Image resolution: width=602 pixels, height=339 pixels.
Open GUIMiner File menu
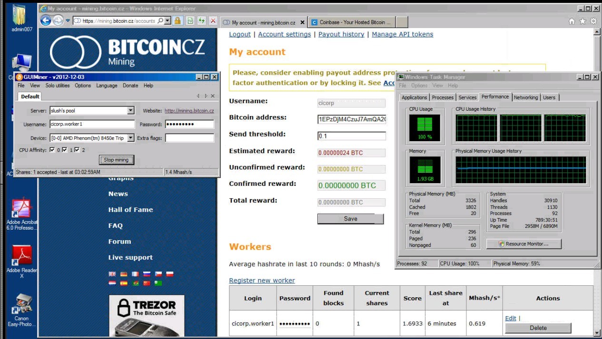pyautogui.click(x=21, y=86)
